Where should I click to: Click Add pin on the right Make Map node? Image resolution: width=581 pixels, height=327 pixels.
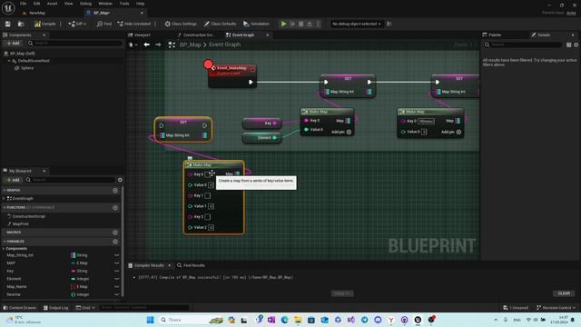pyautogui.click(x=451, y=132)
